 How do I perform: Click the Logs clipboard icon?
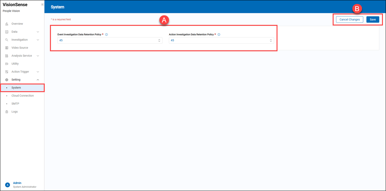point(7,112)
